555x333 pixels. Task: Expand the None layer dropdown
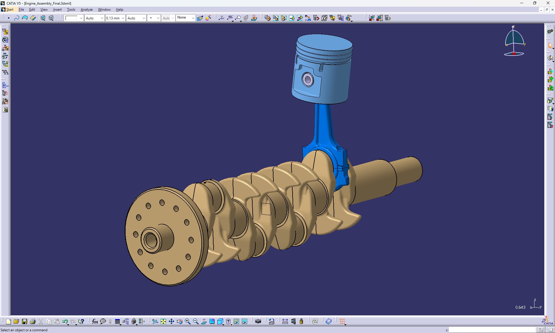point(193,18)
